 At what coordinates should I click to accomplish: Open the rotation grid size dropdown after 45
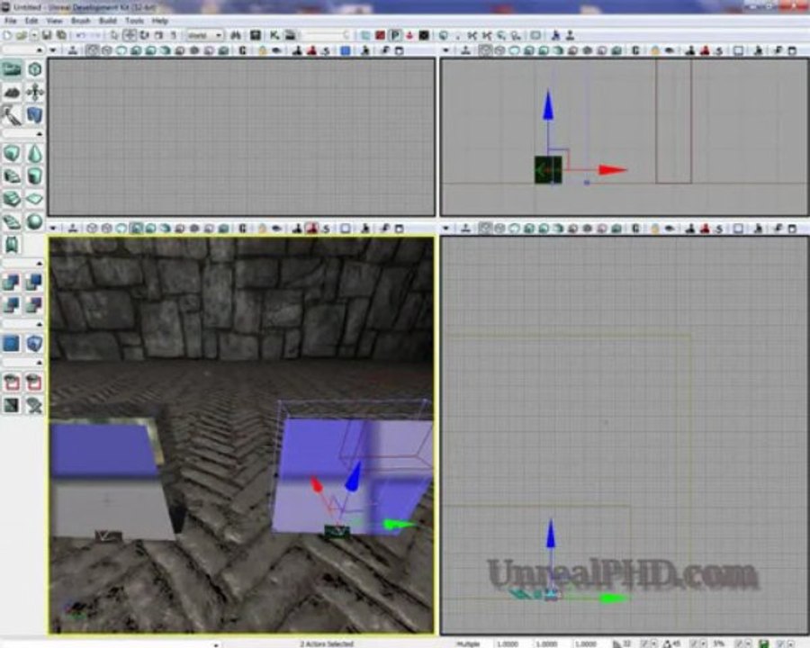pyautogui.click(x=703, y=643)
